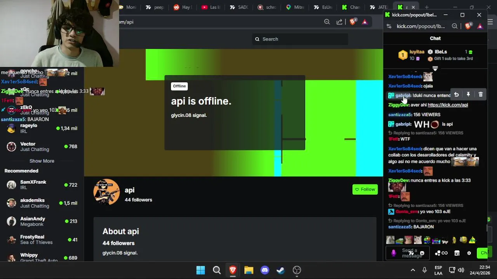Open AsianAndy Megabonk channel

pos(42,221)
